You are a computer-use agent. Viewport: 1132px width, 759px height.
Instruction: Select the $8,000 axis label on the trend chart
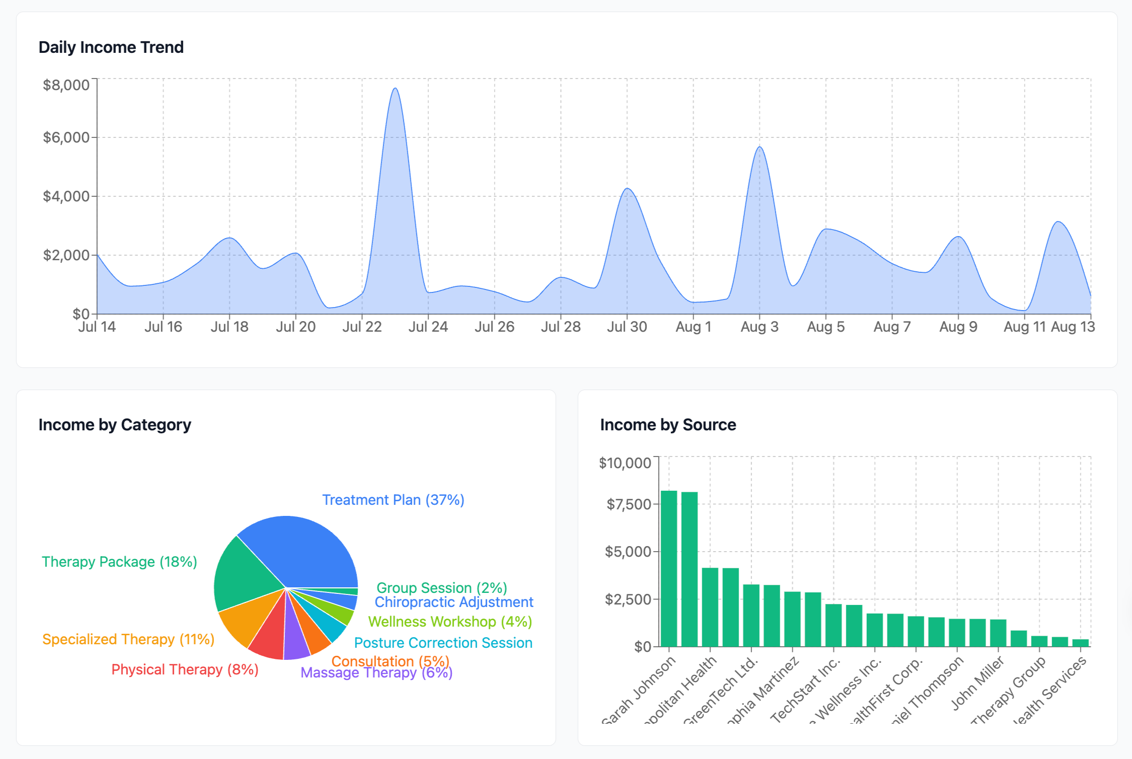coord(66,84)
